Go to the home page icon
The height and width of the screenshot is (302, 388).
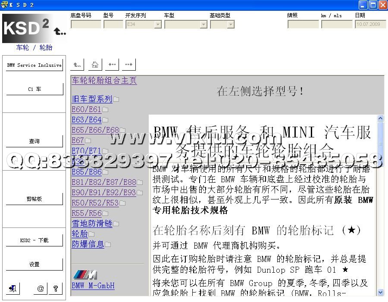pyautogui.click(x=95, y=65)
